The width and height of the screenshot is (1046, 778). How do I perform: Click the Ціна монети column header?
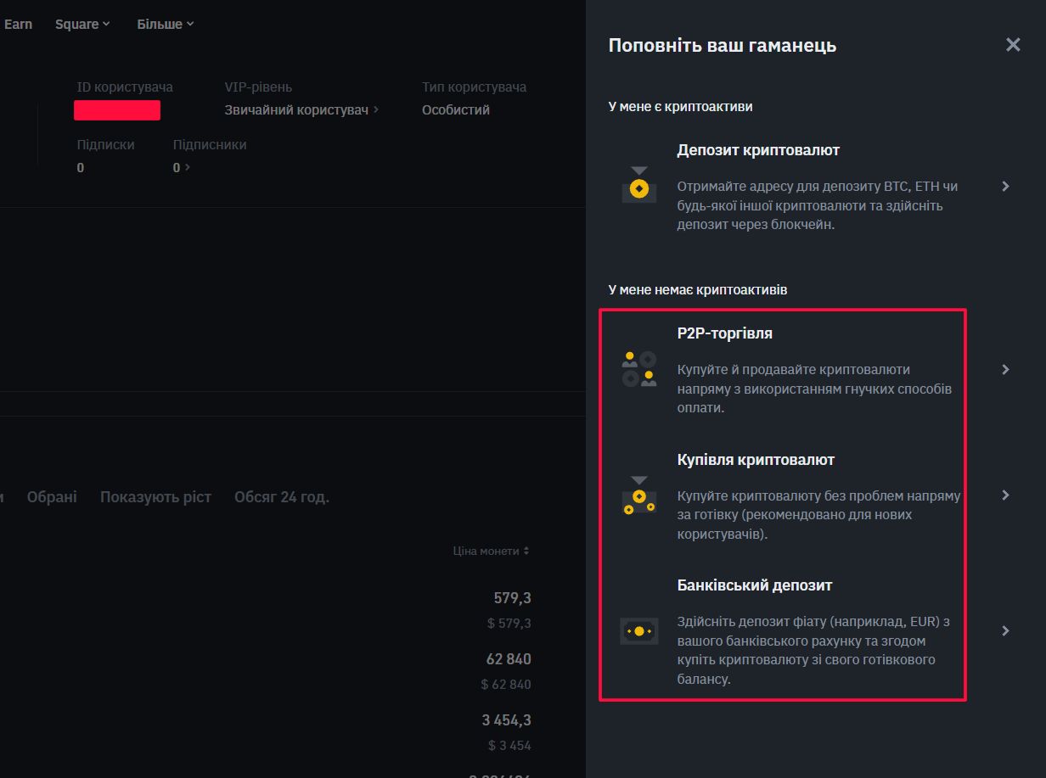point(486,551)
